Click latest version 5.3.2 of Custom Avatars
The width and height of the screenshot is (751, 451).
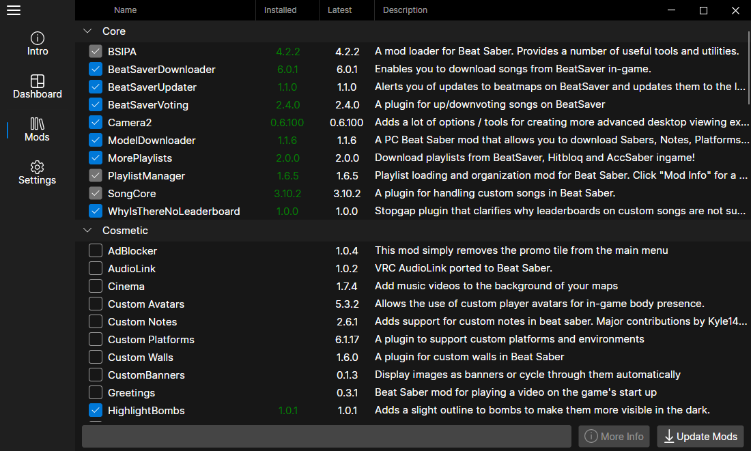pyautogui.click(x=348, y=304)
